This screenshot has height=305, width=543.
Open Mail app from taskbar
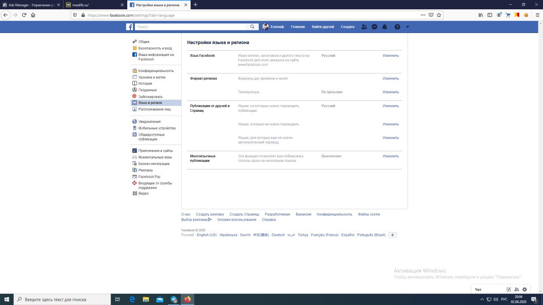point(160,299)
